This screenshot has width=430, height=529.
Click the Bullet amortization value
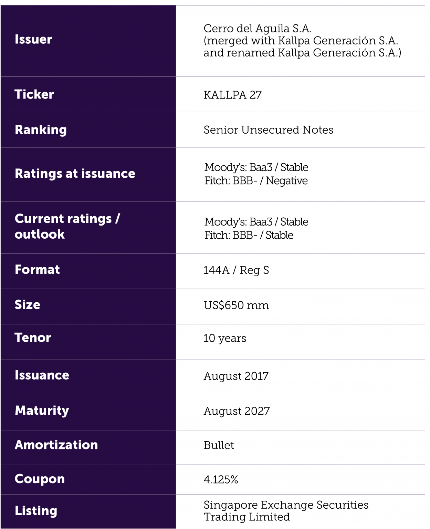click(x=219, y=445)
